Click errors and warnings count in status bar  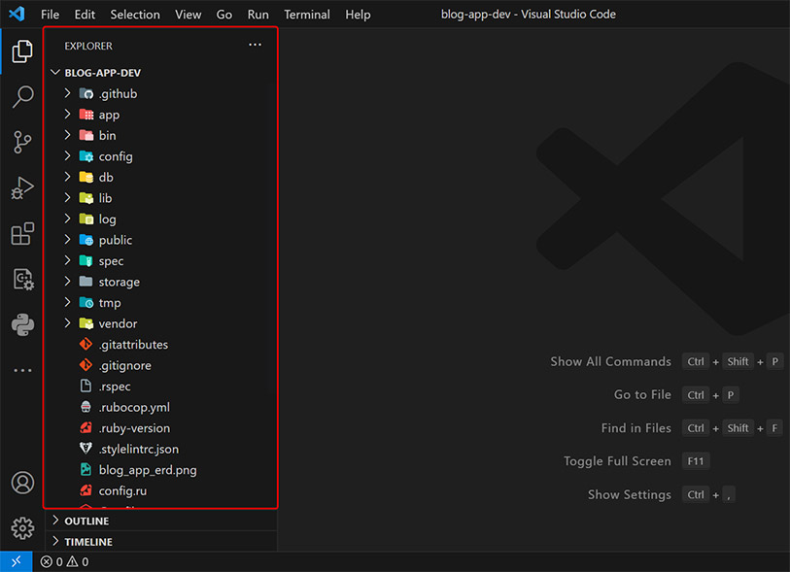[64, 561]
